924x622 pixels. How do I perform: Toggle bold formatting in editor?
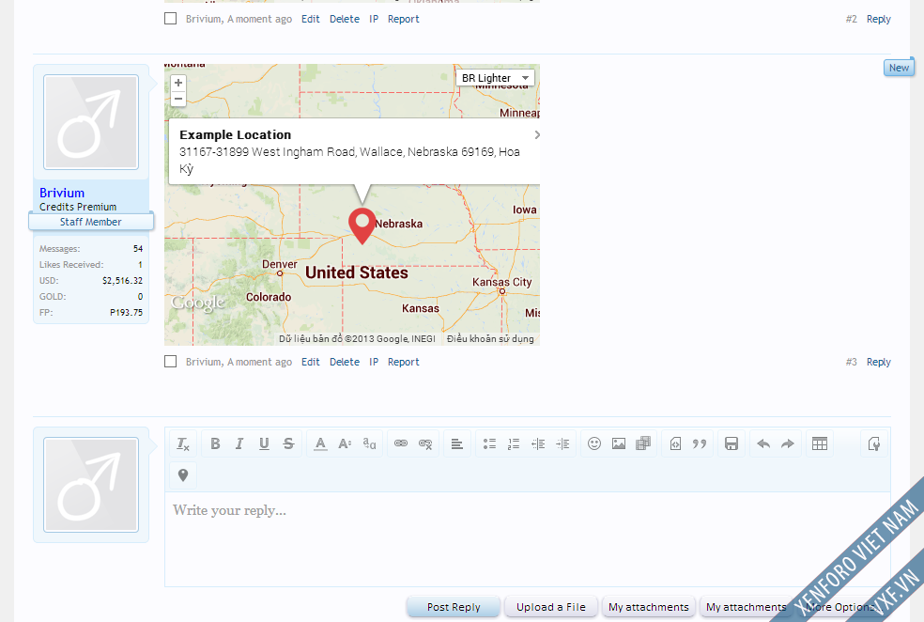pyautogui.click(x=215, y=443)
